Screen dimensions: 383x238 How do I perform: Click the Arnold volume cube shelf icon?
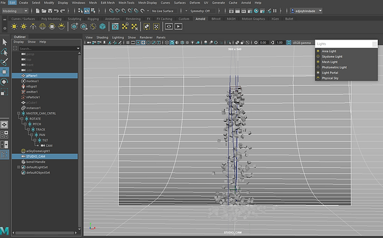point(103,26)
